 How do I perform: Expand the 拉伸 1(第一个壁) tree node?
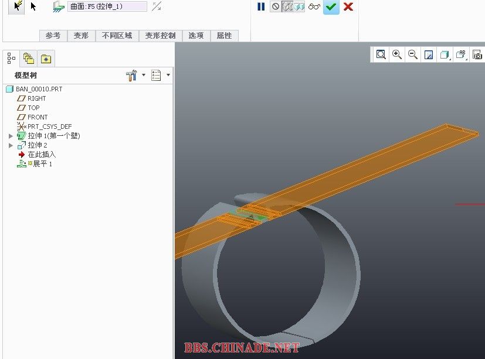coord(11,136)
